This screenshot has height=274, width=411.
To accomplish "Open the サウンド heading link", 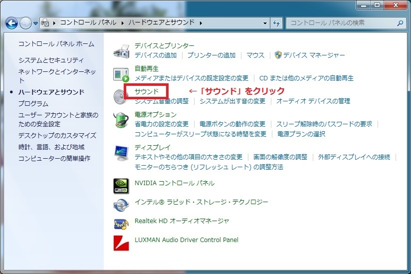I will click(147, 91).
